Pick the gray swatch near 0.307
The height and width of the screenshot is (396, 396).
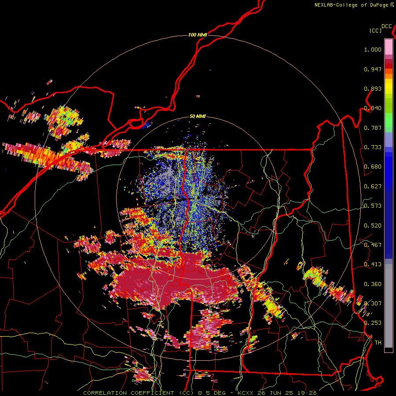pos(389,306)
